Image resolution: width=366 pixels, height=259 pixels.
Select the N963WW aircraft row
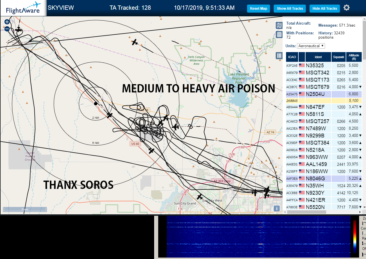click(x=324, y=157)
